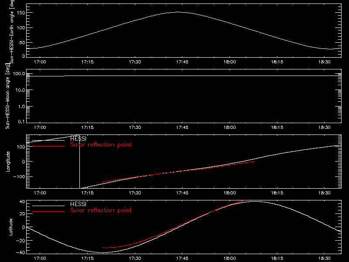Click red legend line sample in Longitude plot

48,146
